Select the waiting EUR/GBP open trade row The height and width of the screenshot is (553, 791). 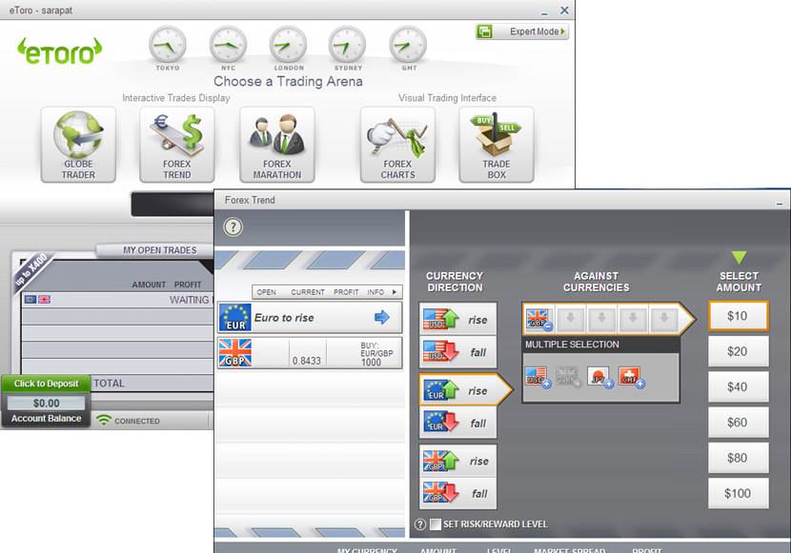118,300
